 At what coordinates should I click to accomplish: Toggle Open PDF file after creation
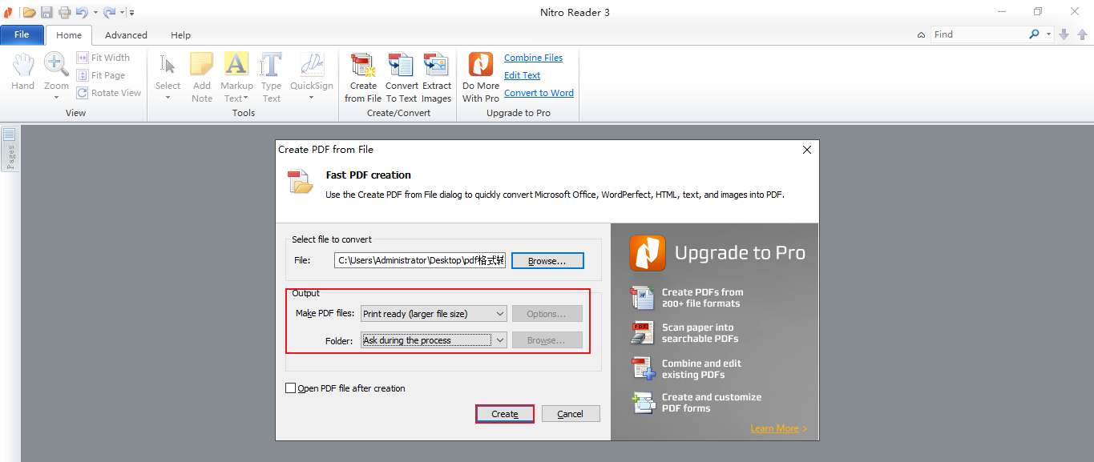[x=291, y=388]
